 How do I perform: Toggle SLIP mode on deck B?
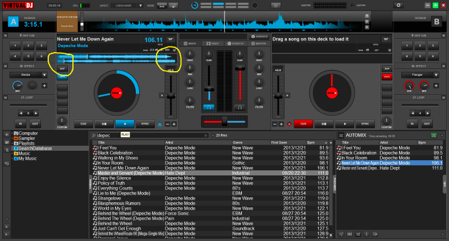(x=387, y=68)
